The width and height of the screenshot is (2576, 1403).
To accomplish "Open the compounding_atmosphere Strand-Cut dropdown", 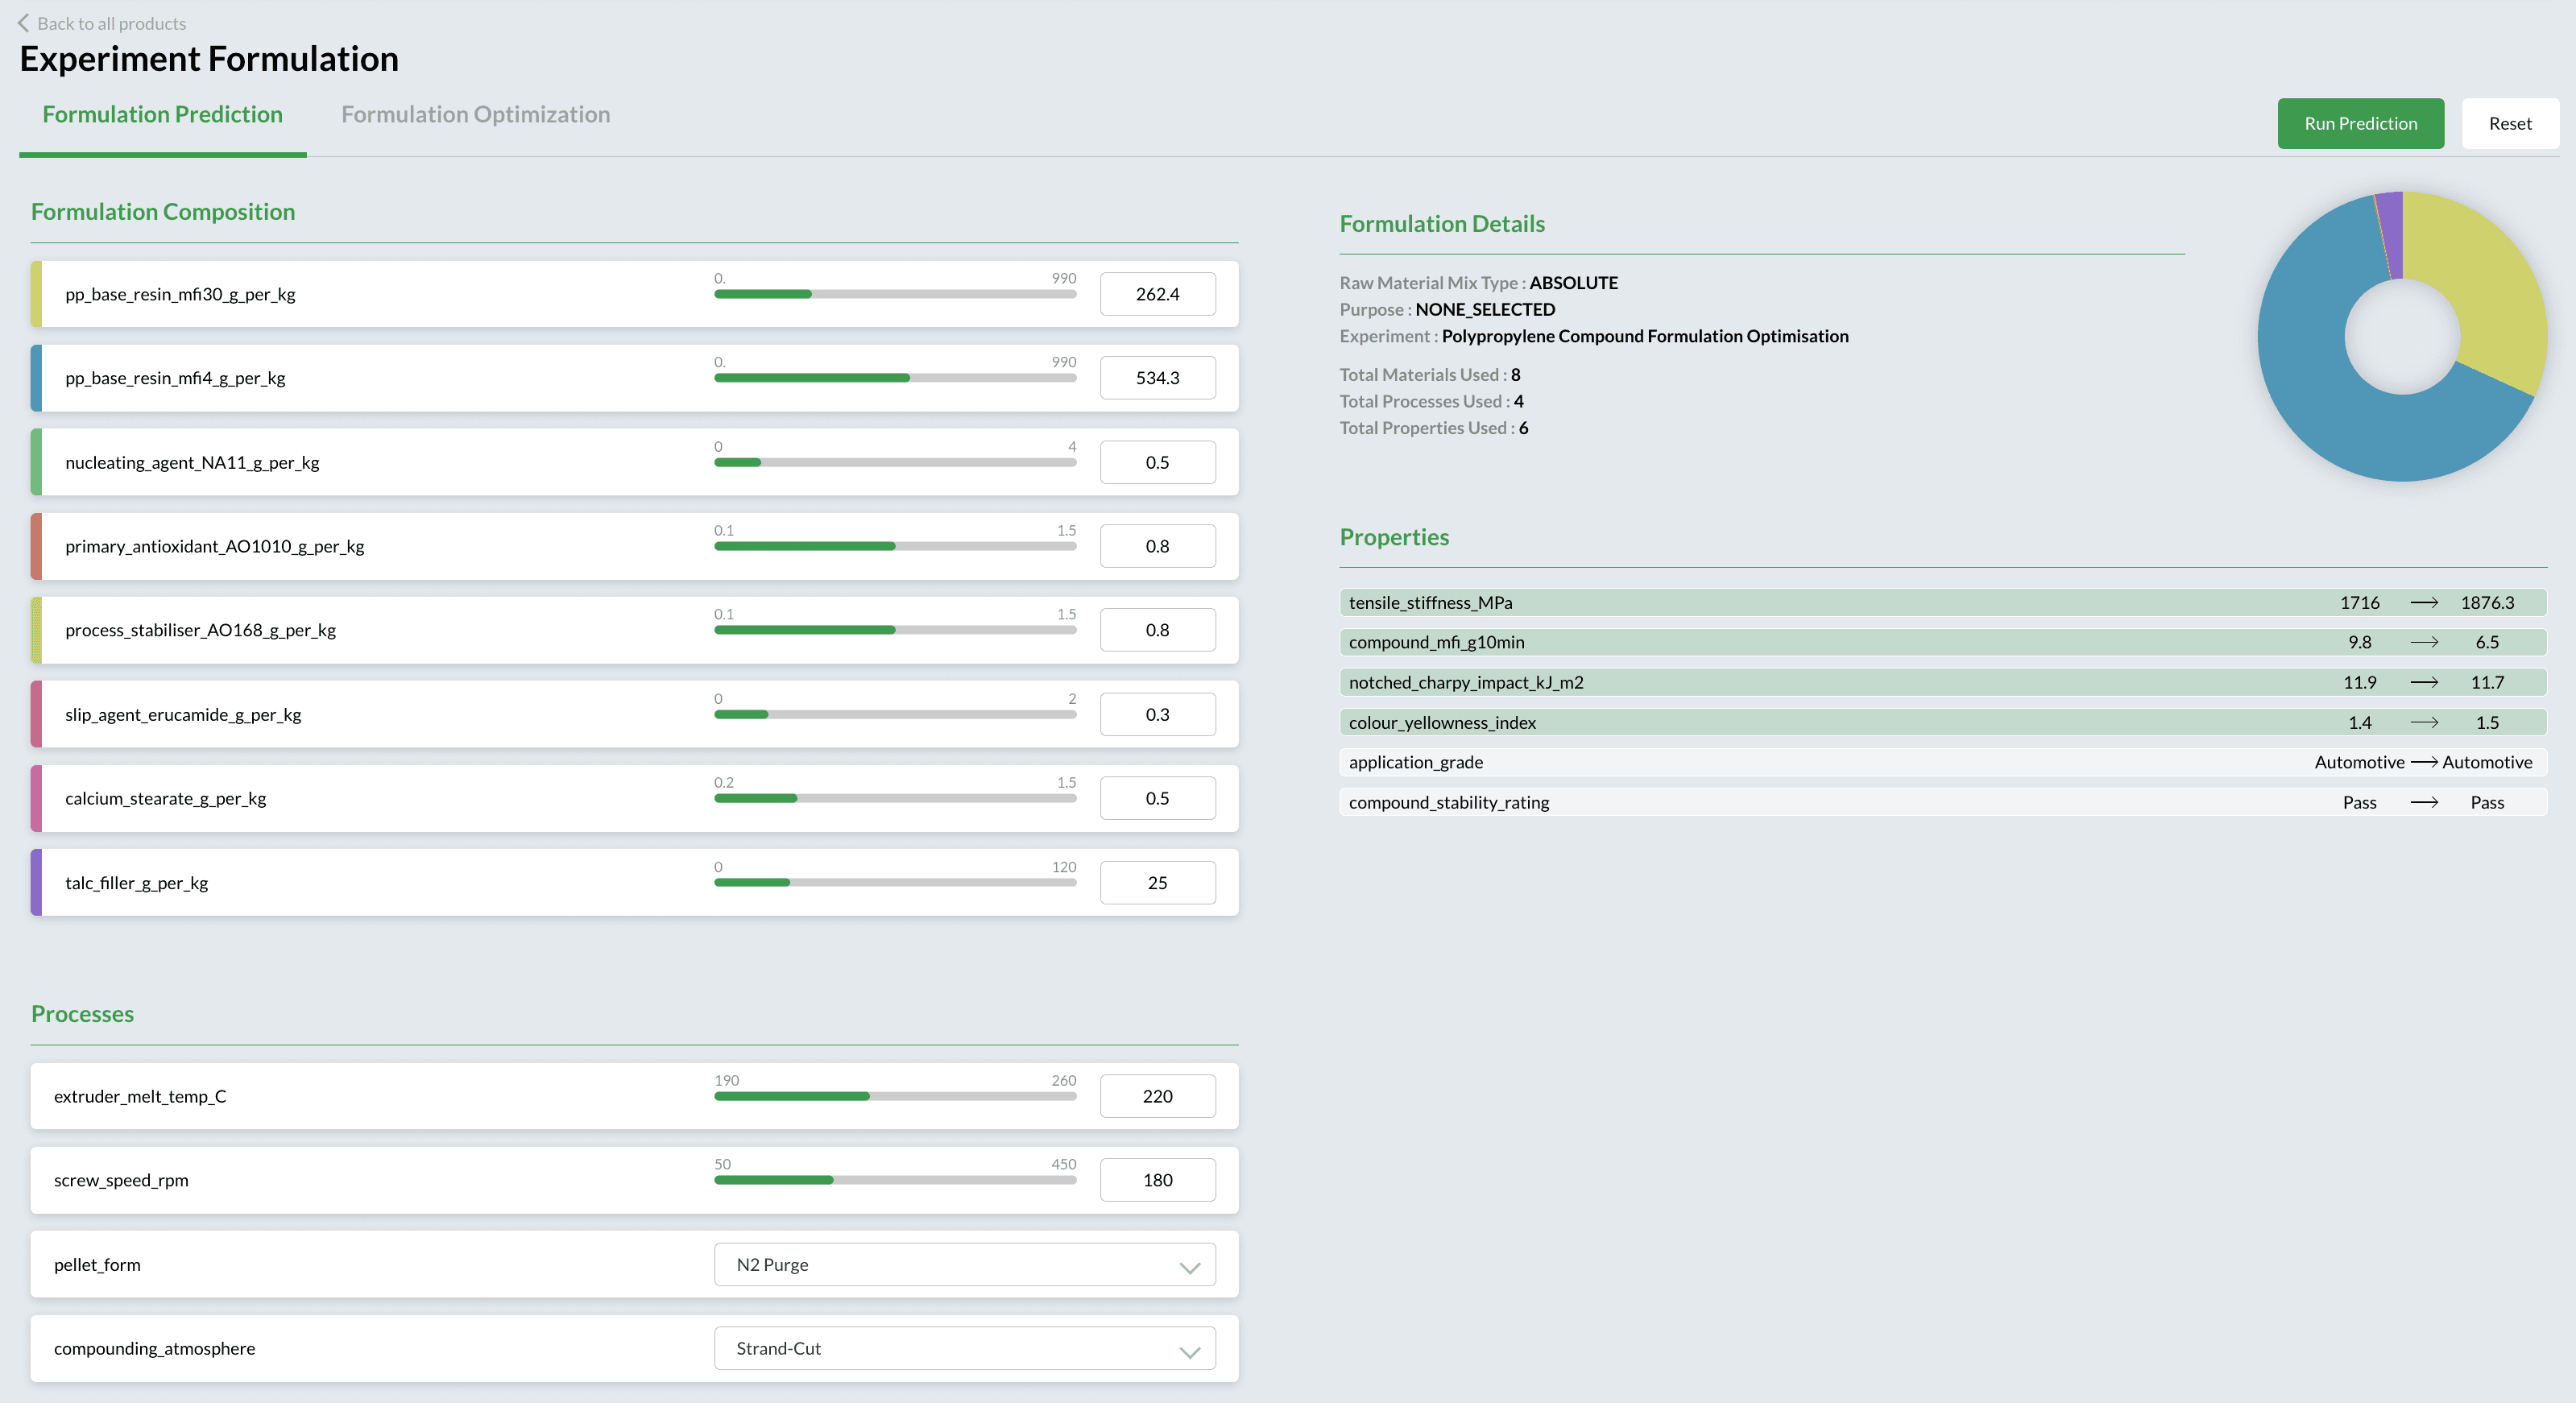I will (964, 1349).
